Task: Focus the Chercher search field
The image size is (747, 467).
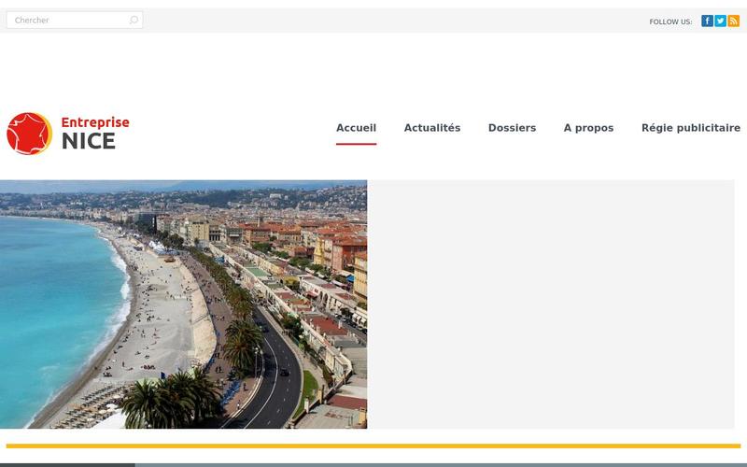Action: click(75, 20)
